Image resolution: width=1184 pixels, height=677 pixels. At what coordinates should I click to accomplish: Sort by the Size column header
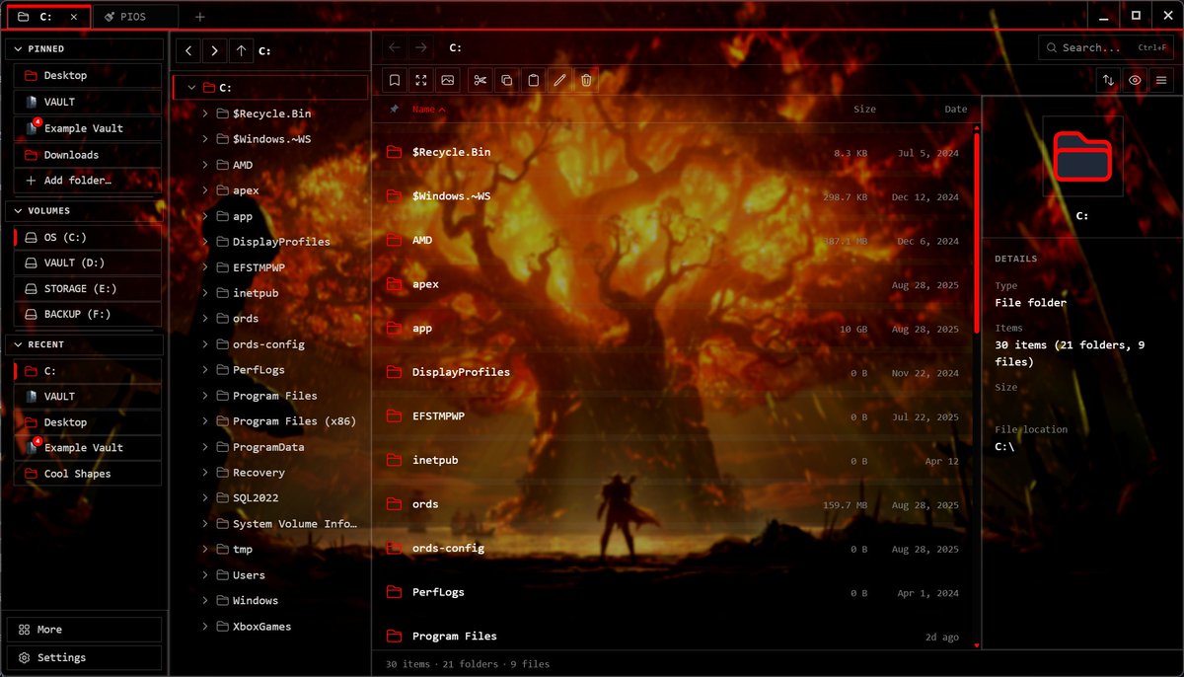864,110
